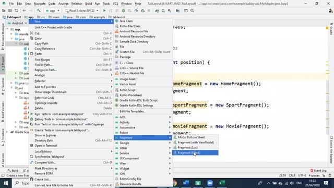Open the Gradle side panel tab
The height and width of the screenshot is (188, 334).
(331, 29)
